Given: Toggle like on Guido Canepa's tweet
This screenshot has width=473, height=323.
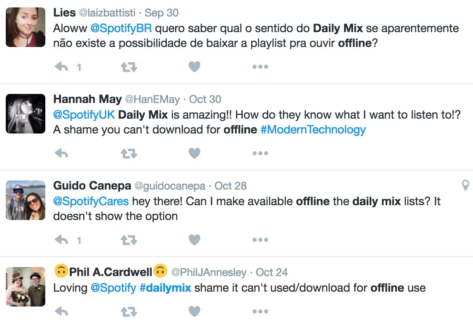Looking at the screenshot, I should coord(194,239).
